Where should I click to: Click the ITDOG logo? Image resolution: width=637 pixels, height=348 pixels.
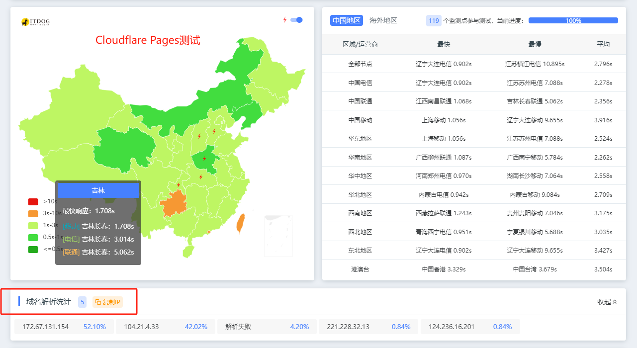pos(35,22)
